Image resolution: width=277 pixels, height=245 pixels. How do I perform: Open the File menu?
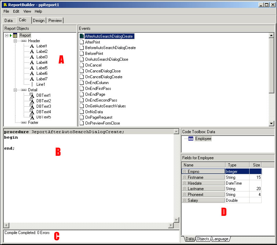(6, 11)
